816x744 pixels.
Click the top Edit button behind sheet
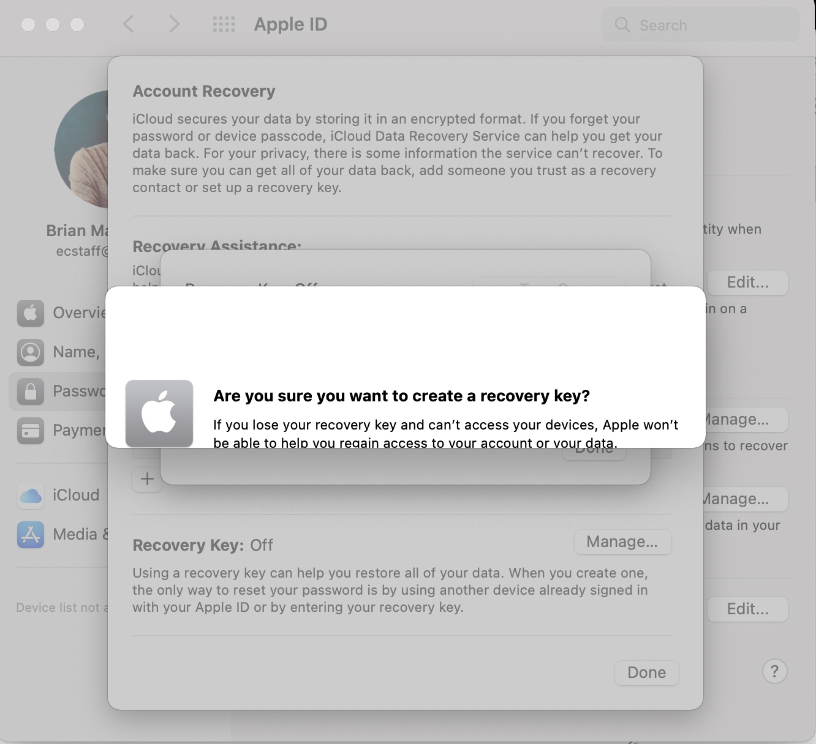coord(747,283)
